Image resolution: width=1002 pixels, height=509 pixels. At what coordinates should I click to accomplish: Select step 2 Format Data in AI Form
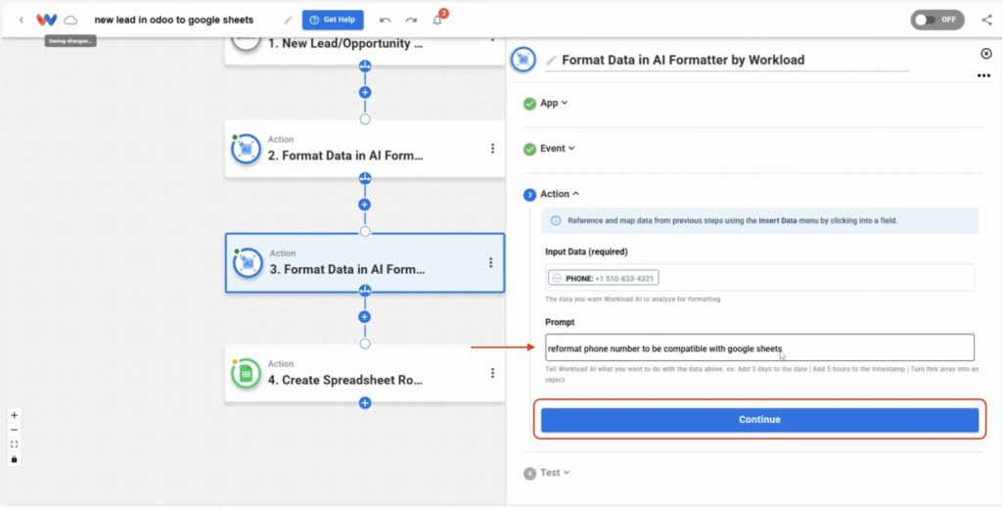(364, 149)
